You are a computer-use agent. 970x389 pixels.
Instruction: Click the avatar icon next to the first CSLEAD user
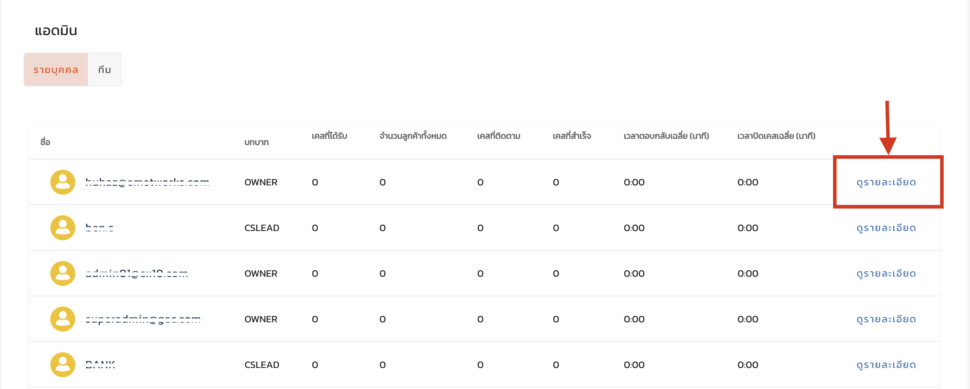pos(63,228)
